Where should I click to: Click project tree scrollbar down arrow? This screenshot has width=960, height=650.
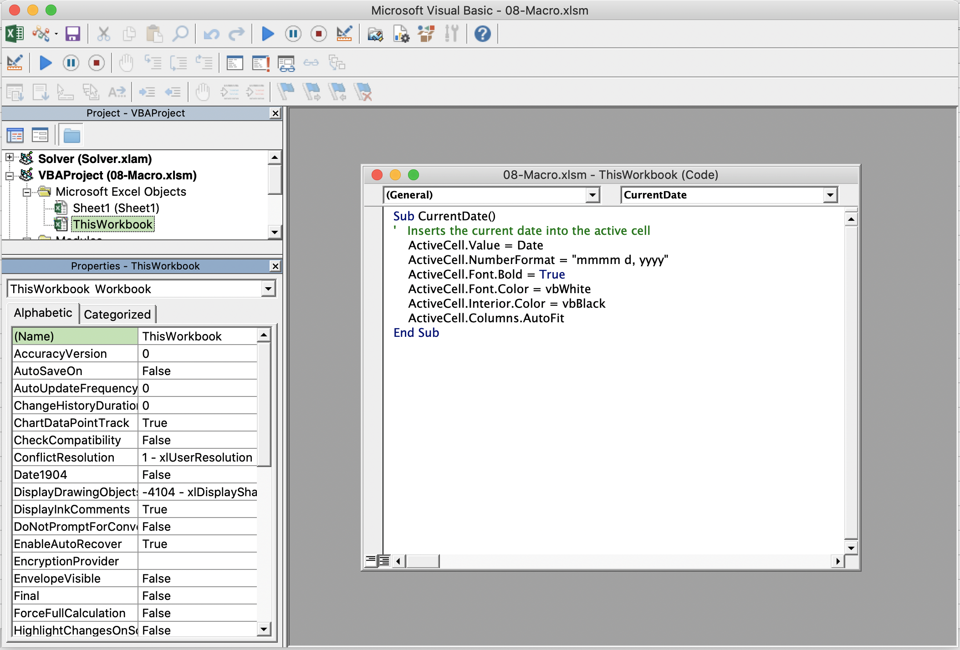coord(274,232)
